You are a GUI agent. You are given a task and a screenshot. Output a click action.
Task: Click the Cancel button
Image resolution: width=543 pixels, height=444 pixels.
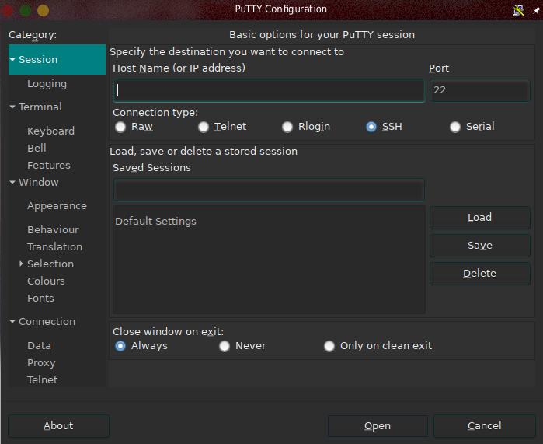[485, 426]
